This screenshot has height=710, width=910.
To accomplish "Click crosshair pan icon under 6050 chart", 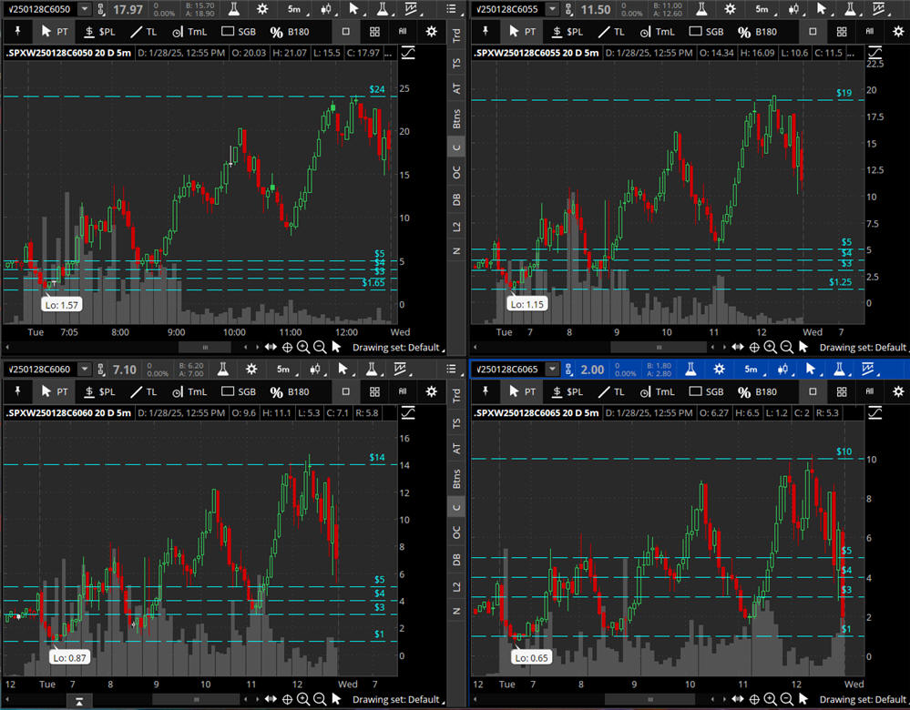I will tap(287, 348).
